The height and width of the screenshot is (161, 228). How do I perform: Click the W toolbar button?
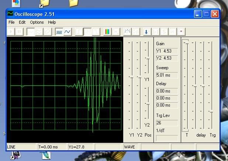pos(172,32)
